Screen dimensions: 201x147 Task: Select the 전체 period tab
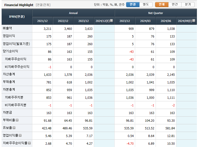[162, 5]
